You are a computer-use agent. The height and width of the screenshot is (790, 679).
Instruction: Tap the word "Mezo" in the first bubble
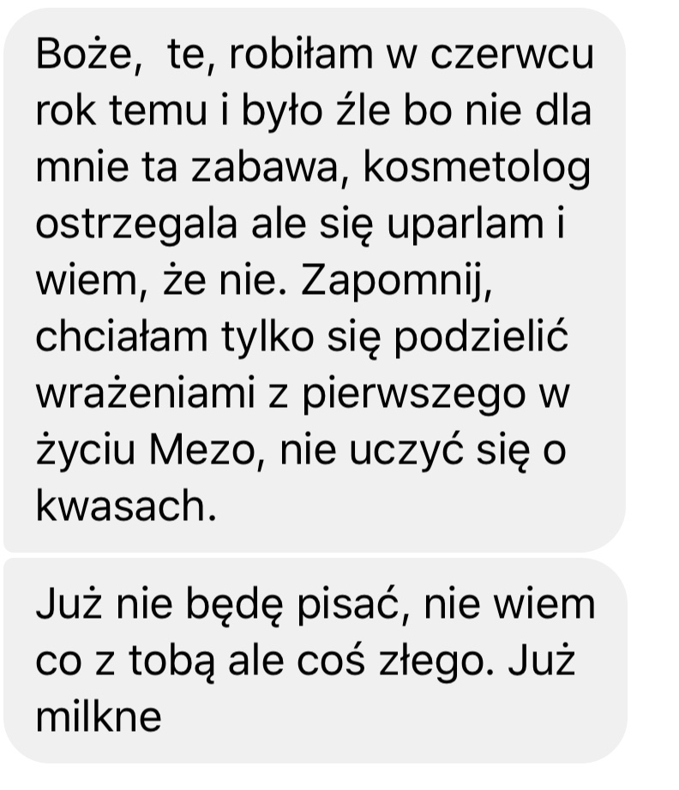pos(202,450)
